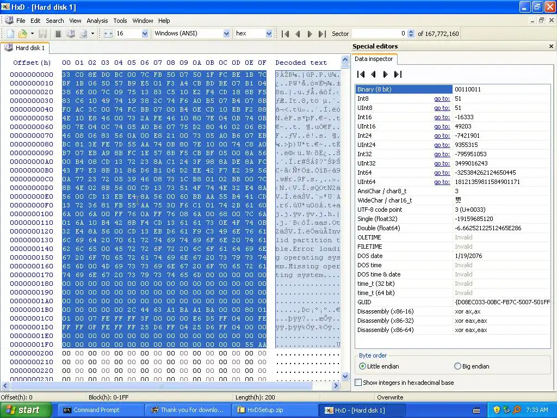This screenshot has width=557, height=418.
Task: Click offset row 0000000200
Action: [31, 353]
